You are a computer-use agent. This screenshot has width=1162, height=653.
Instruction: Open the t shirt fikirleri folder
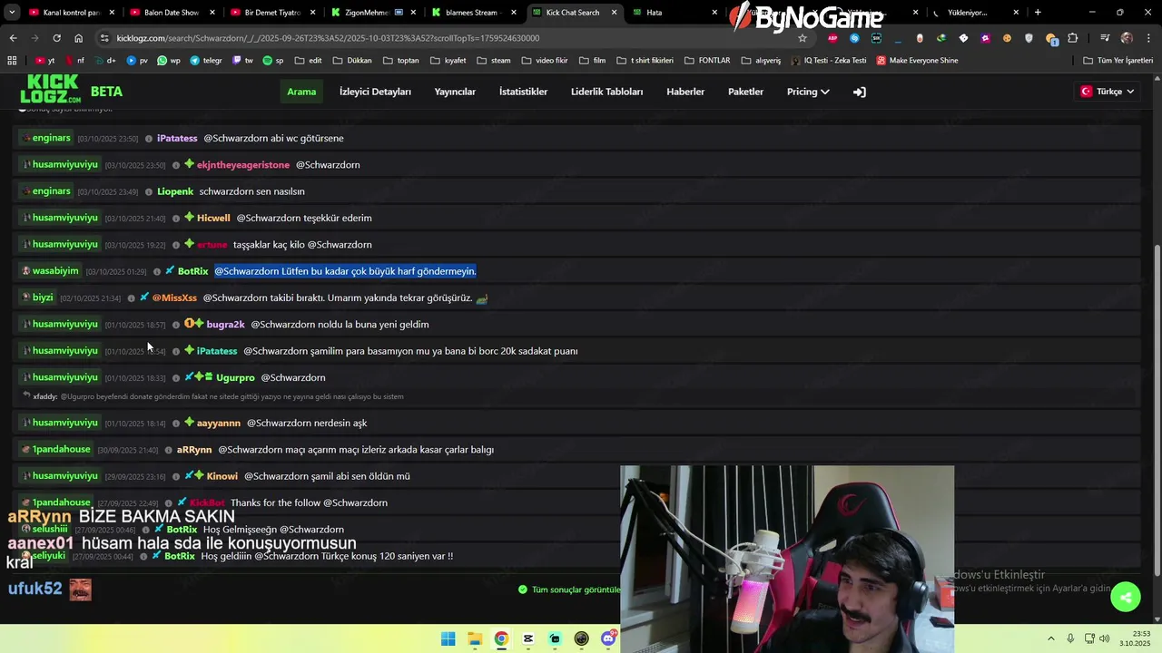tap(645, 61)
